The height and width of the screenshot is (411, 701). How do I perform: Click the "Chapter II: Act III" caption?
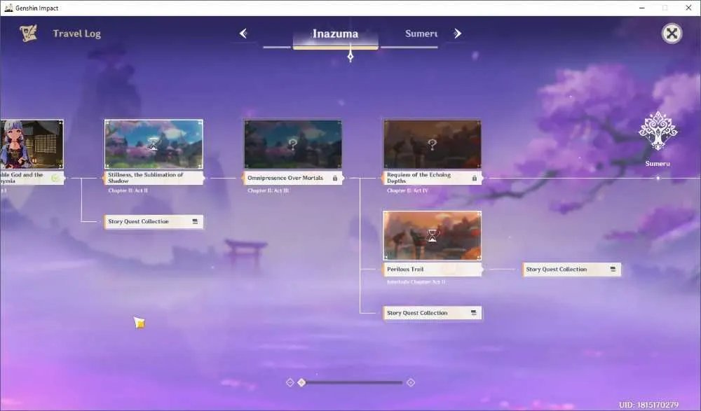pyautogui.click(x=268, y=190)
